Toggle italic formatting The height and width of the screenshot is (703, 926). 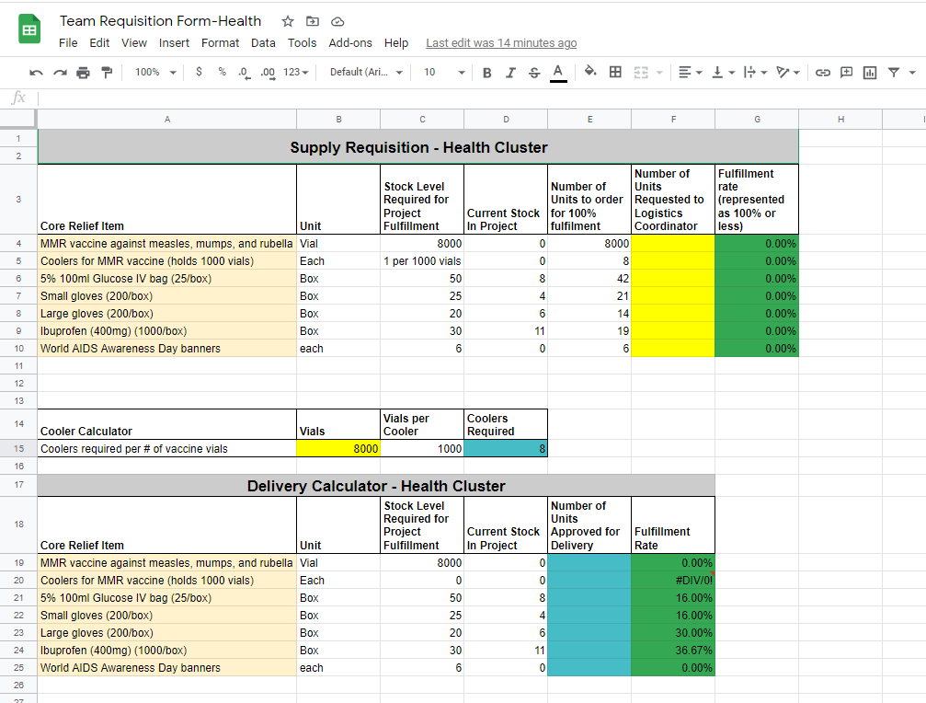(511, 72)
